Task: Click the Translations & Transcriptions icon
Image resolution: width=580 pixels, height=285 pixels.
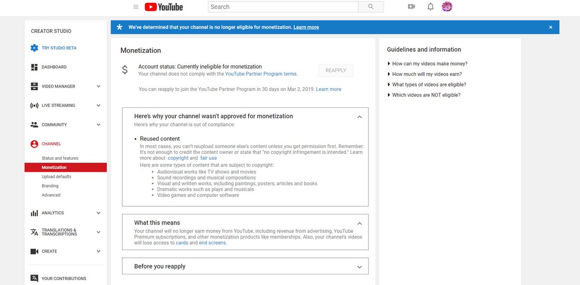Action: (34, 232)
